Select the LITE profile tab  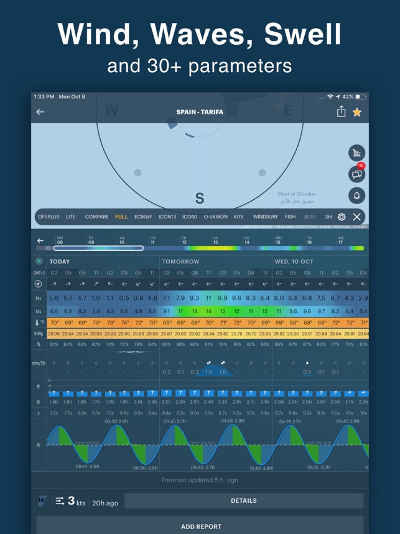pos(70,217)
